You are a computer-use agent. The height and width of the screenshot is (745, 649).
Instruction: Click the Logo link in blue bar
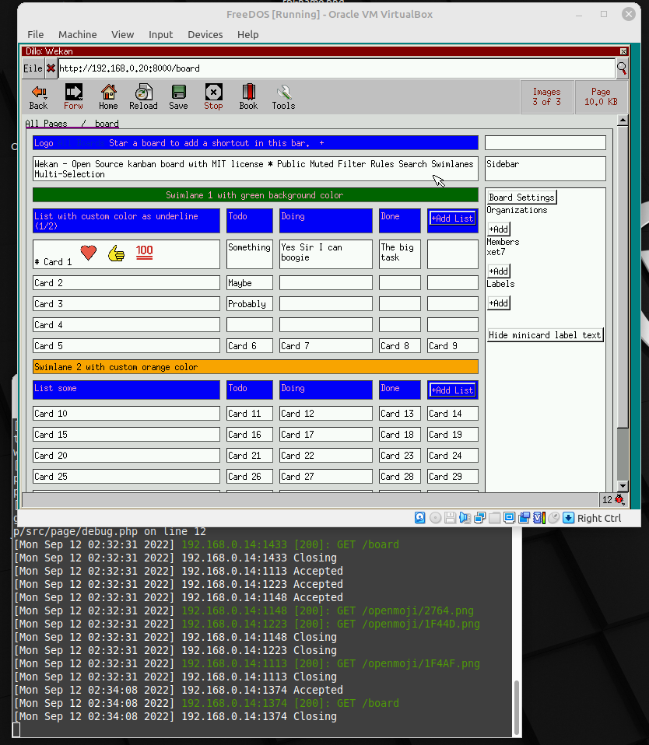tap(44, 143)
